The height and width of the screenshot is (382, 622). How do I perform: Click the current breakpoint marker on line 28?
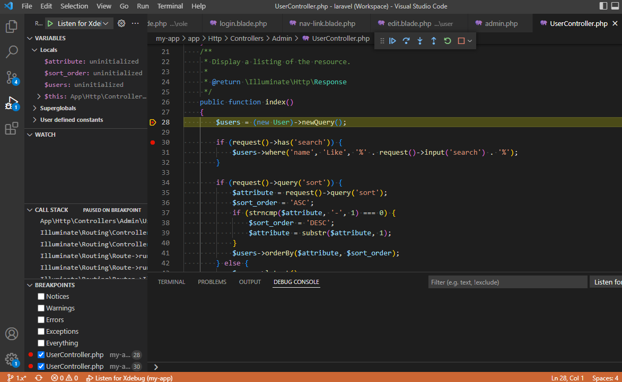click(x=153, y=122)
